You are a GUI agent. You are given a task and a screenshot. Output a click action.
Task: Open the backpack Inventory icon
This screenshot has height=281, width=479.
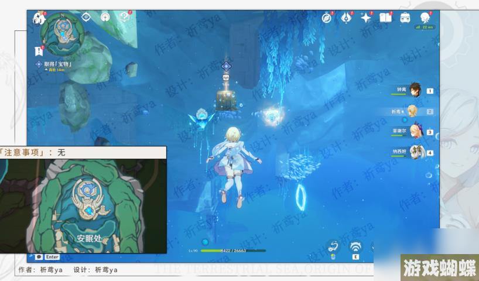click(x=405, y=18)
